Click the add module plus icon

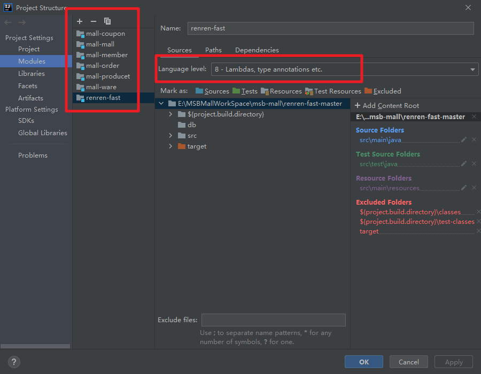pyautogui.click(x=80, y=21)
